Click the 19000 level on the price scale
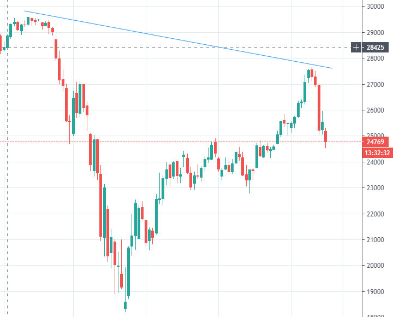 point(375,291)
